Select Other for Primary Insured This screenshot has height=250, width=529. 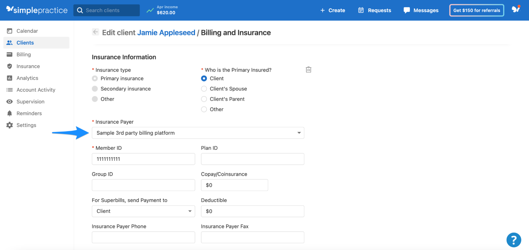[204, 109]
